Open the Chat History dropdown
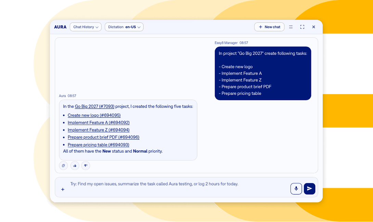373x222 pixels. coord(86,27)
